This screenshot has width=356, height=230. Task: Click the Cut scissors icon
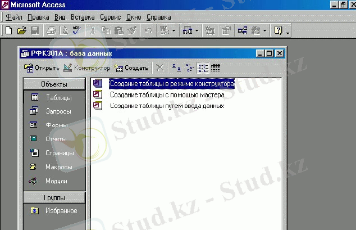click(x=93, y=30)
